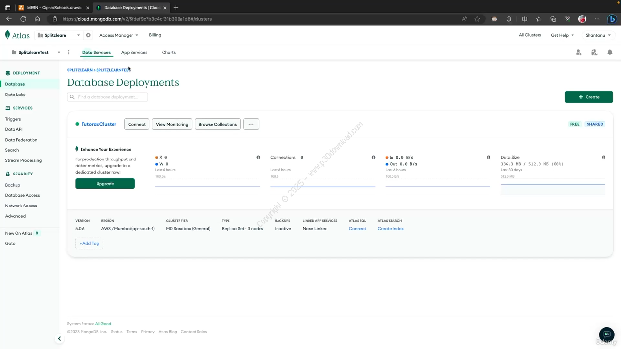Click info icon beside R/W operations chart

[x=258, y=157]
